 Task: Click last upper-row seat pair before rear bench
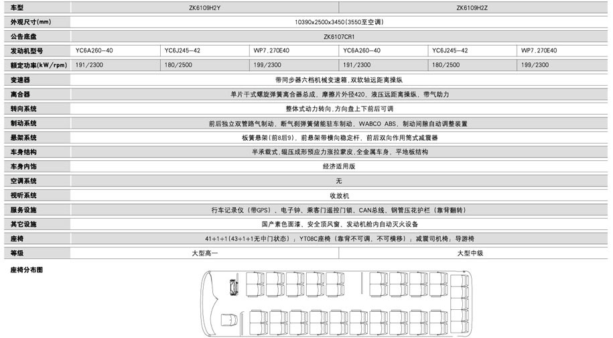click(x=437, y=284)
